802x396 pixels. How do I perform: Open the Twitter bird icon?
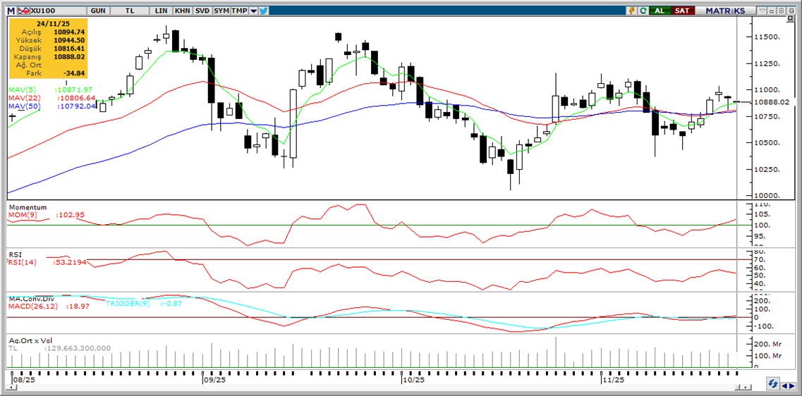(x=263, y=11)
